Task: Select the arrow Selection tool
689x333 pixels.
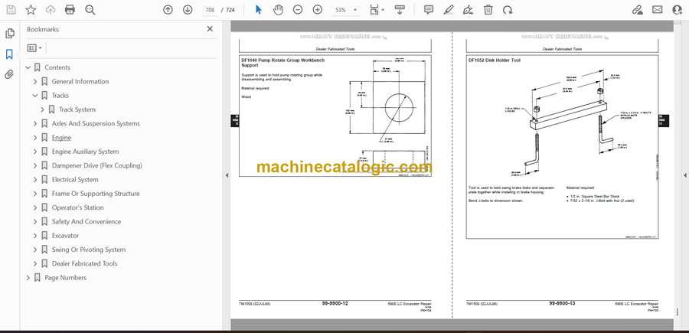Action: pos(259,10)
